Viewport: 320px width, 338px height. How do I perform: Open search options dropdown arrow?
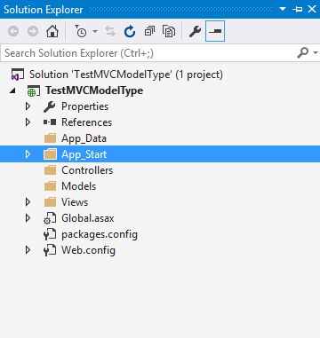315,53
